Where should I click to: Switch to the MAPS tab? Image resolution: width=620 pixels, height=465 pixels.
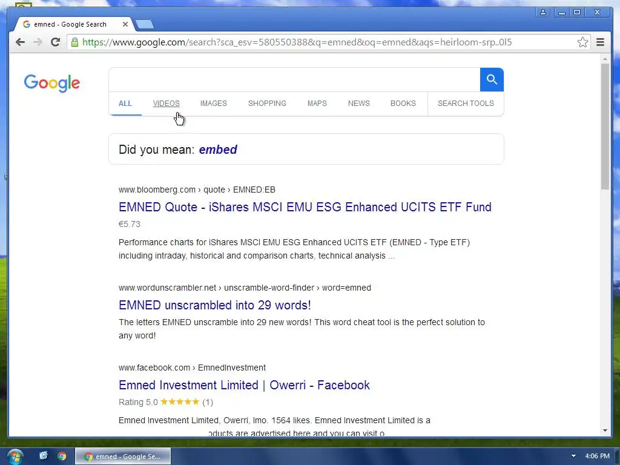click(x=317, y=103)
